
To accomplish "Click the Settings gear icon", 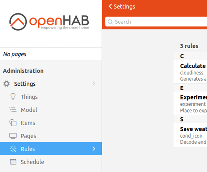I will (7, 84).
